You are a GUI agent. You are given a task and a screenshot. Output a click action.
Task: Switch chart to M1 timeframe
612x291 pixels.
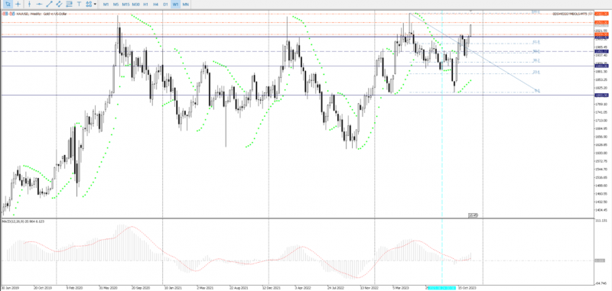pos(106,4)
